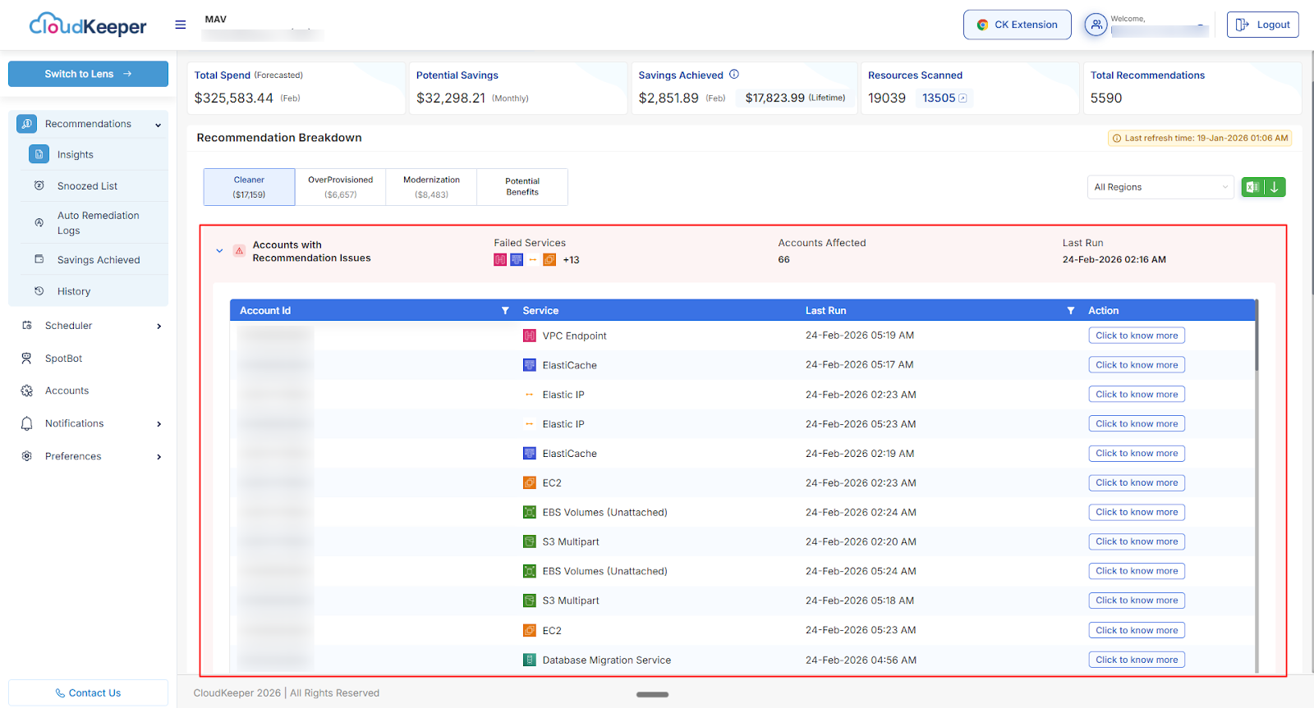Switch to the OverProvisioned tab
The width and height of the screenshot is (1314, 708).
340,187
